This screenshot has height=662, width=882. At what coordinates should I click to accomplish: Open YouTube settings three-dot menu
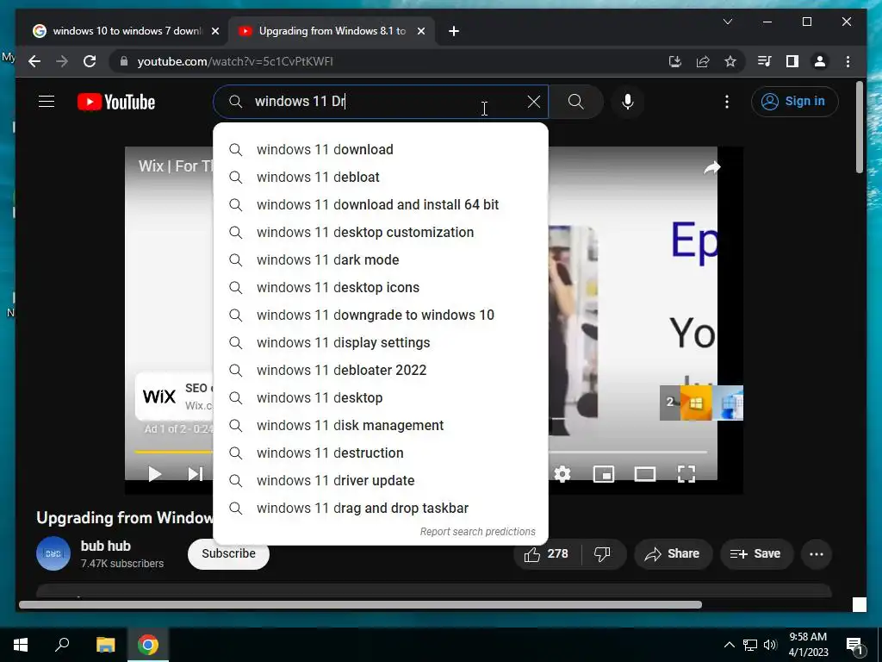click(x=727, y=102)
